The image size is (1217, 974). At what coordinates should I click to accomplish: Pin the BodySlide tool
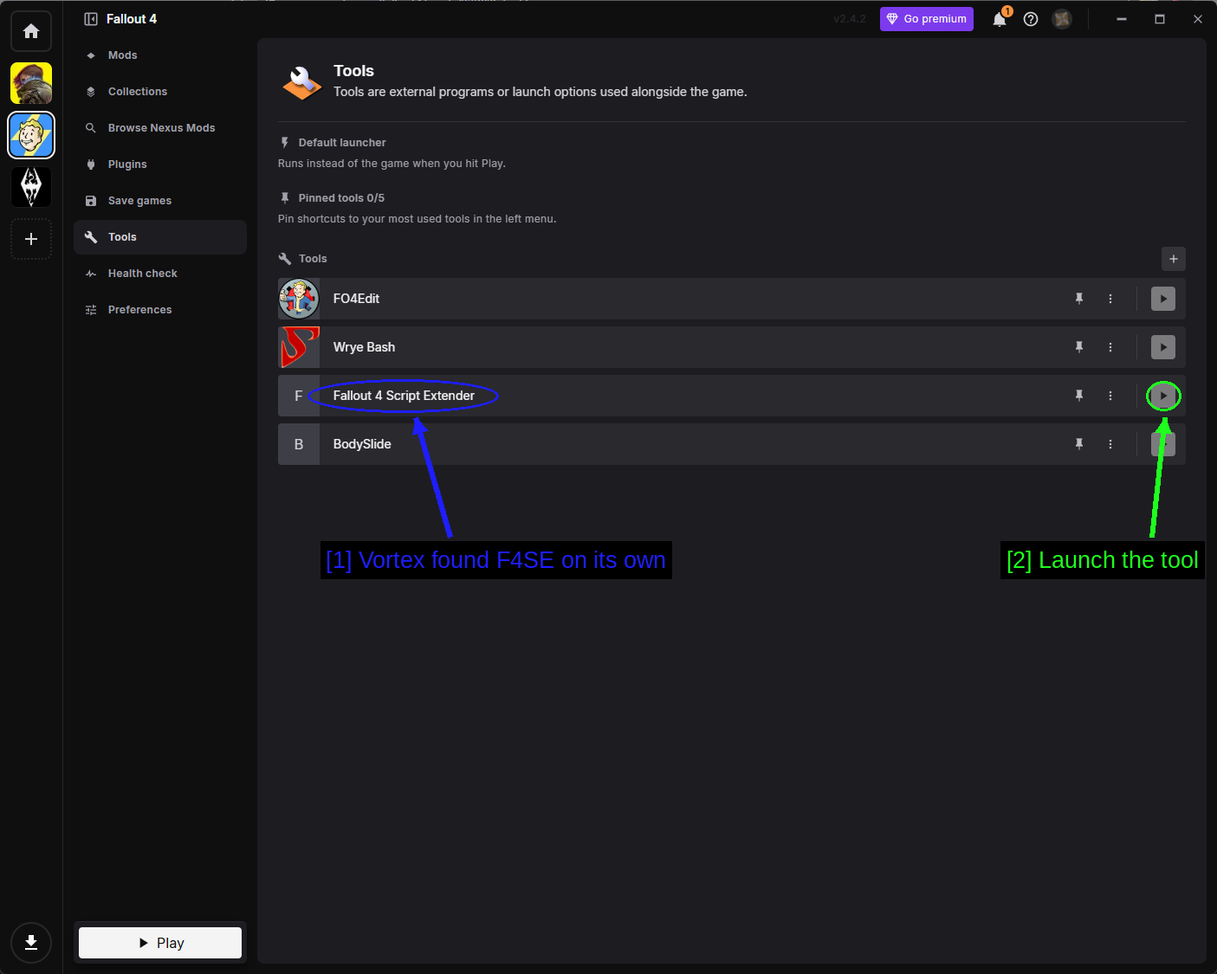click(1079, 444)
